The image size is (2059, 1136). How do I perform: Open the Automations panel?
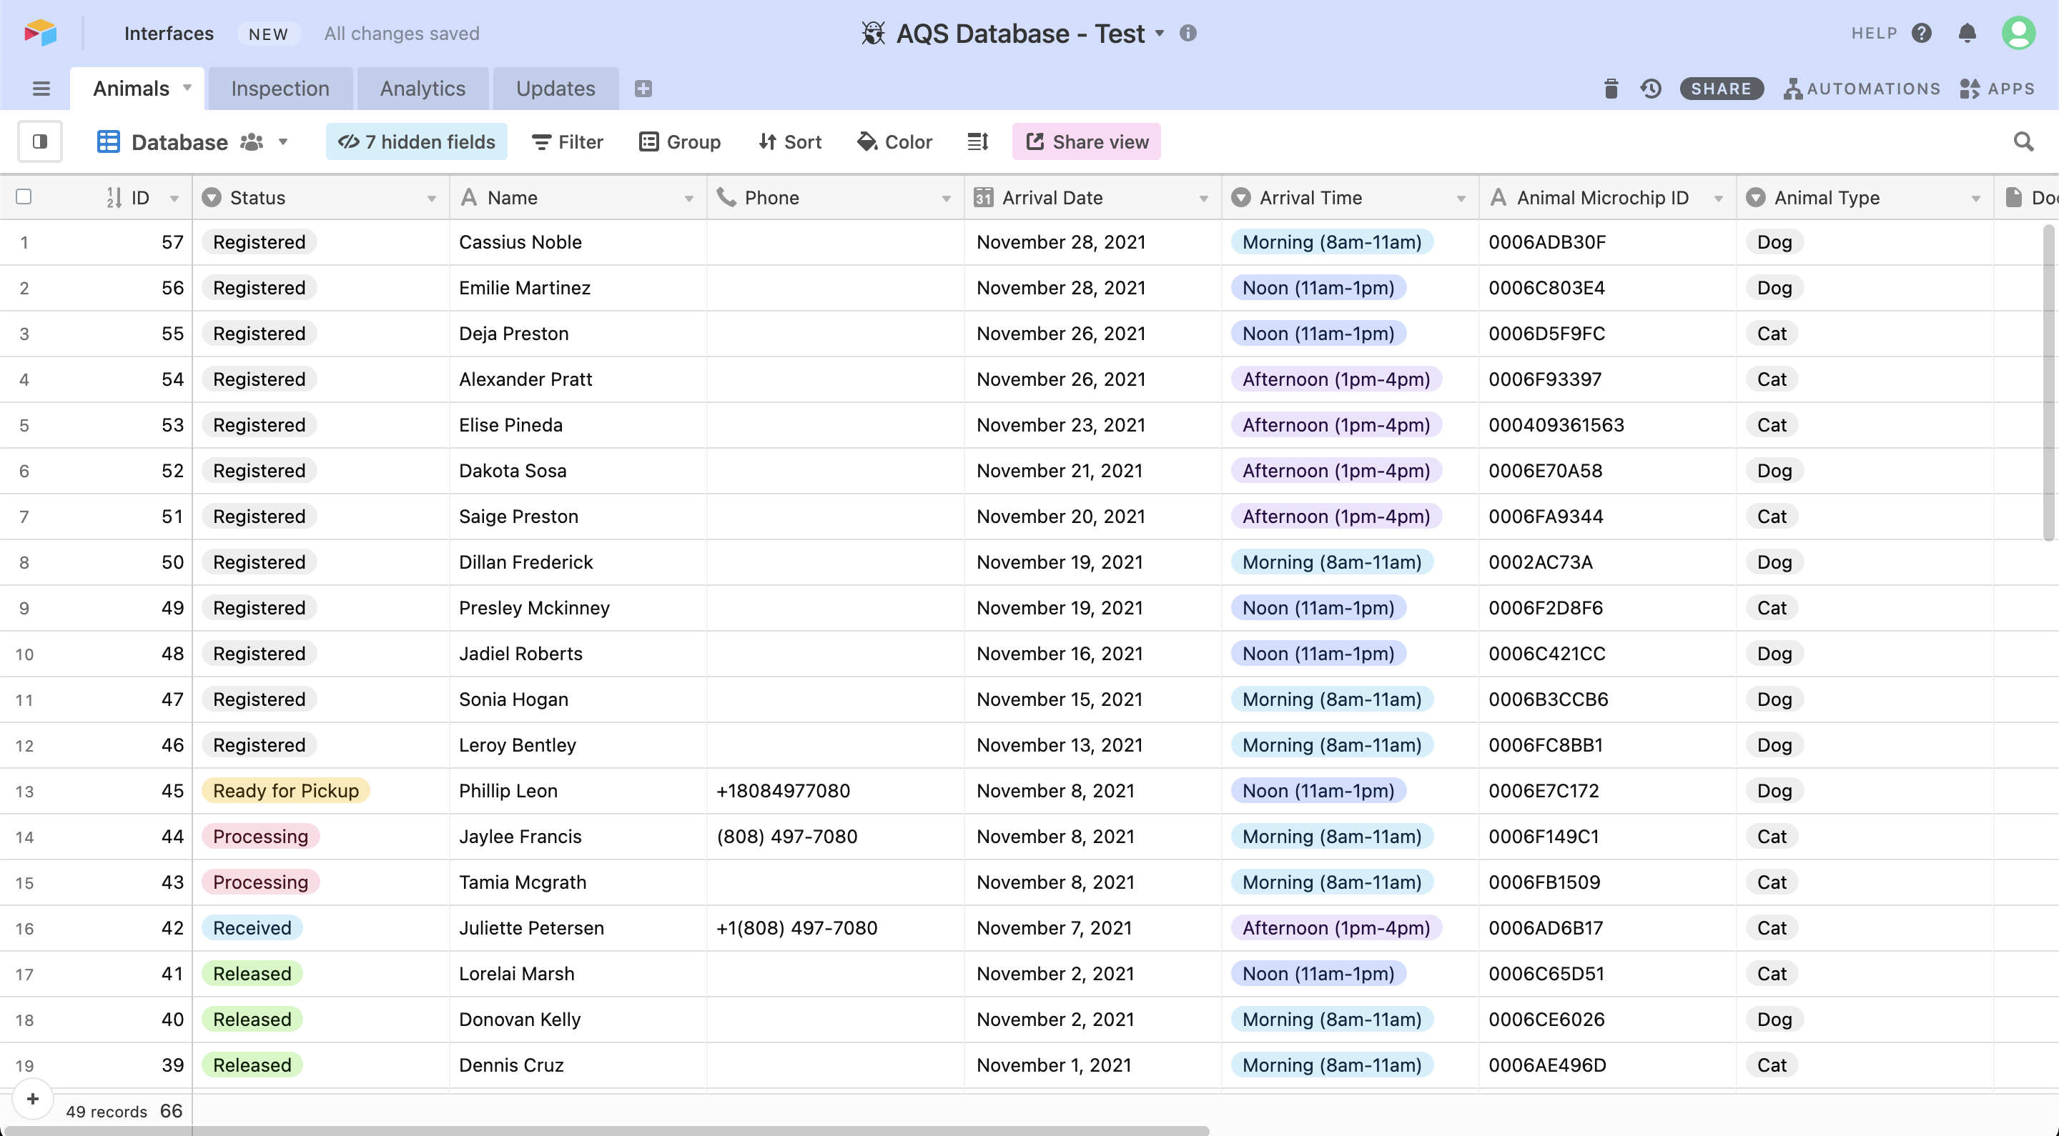pos(1862,89)
